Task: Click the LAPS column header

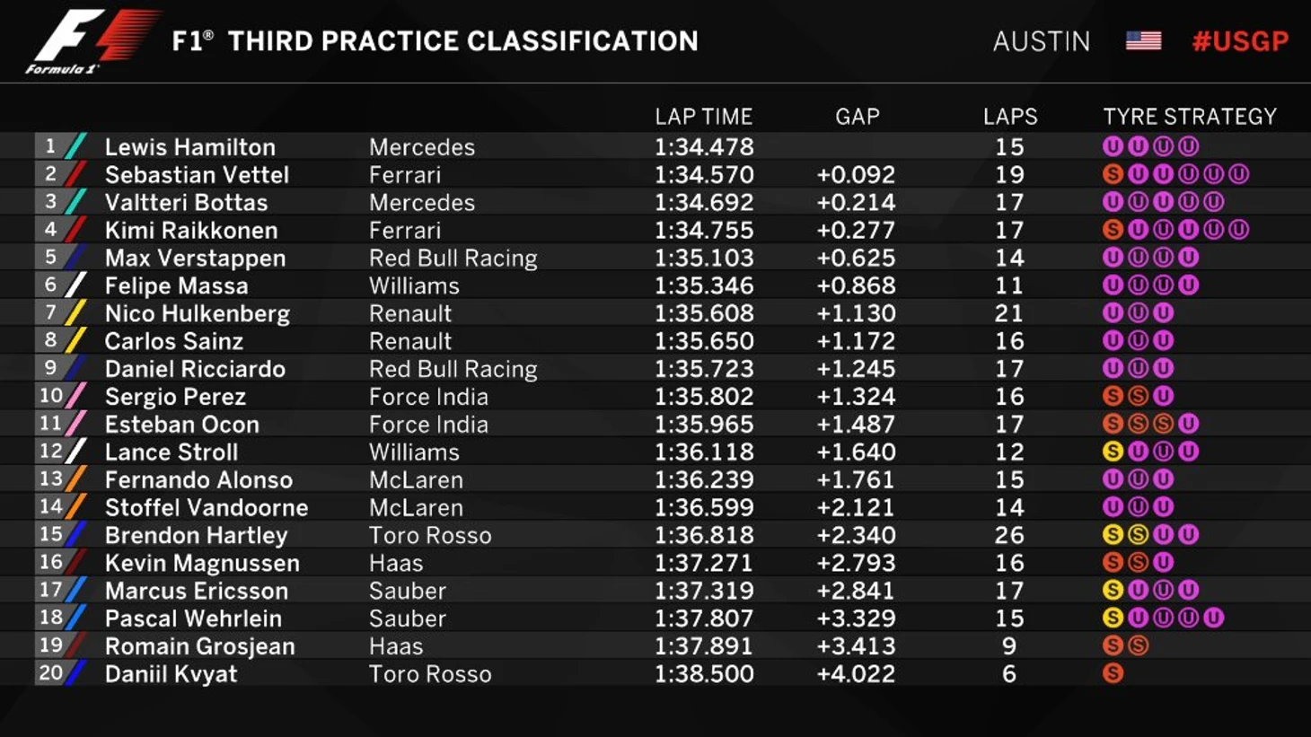Action: click(1009, 117)
